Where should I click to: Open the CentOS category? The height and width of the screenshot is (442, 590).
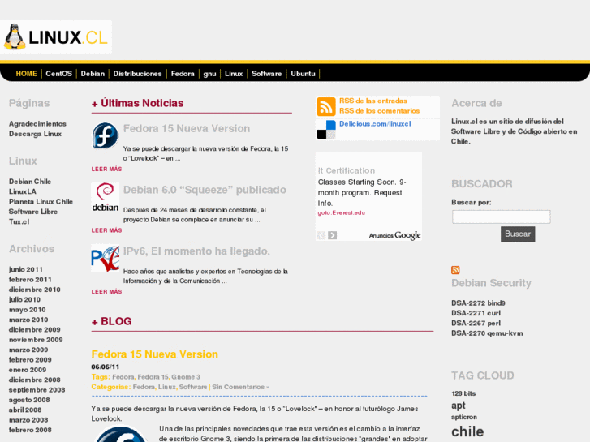pyautogui.click(x=58, y=74)
